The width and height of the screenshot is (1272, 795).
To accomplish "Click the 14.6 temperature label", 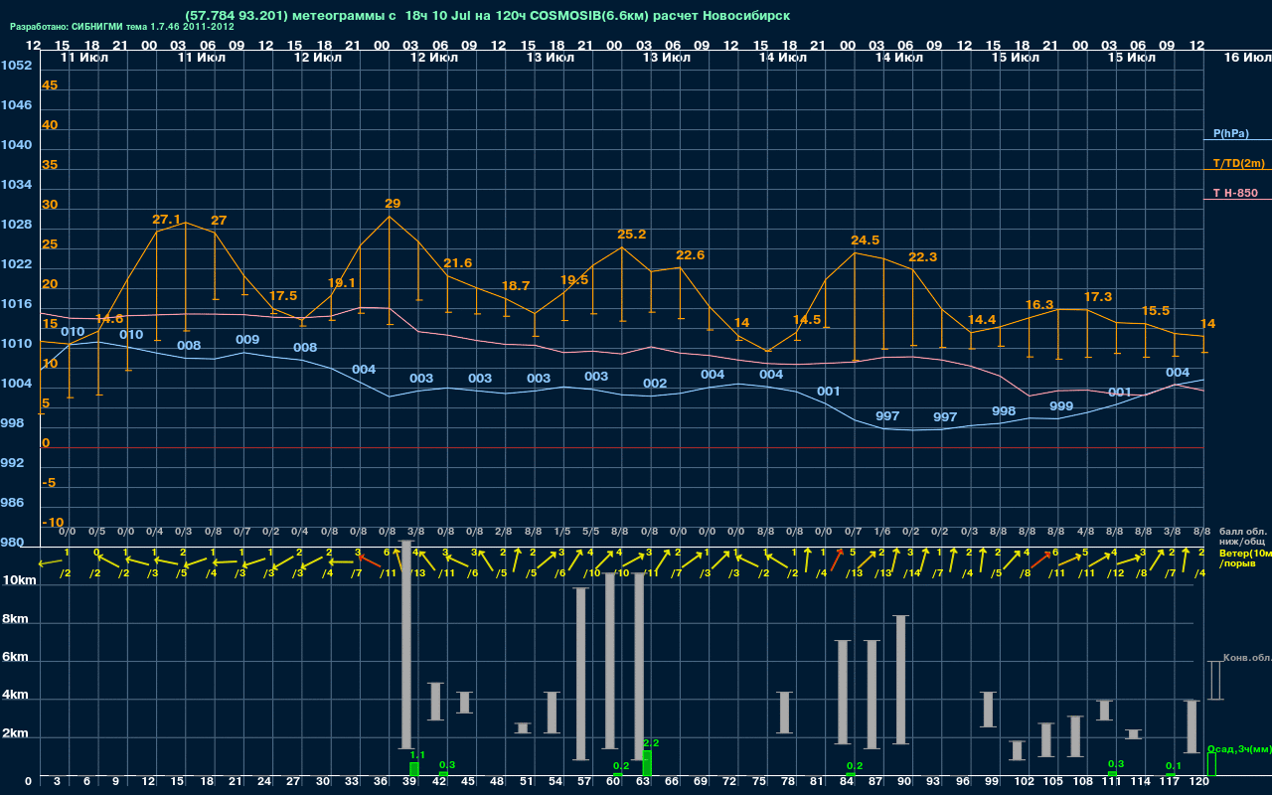I will pyautogui.click(x=109, y=319).
